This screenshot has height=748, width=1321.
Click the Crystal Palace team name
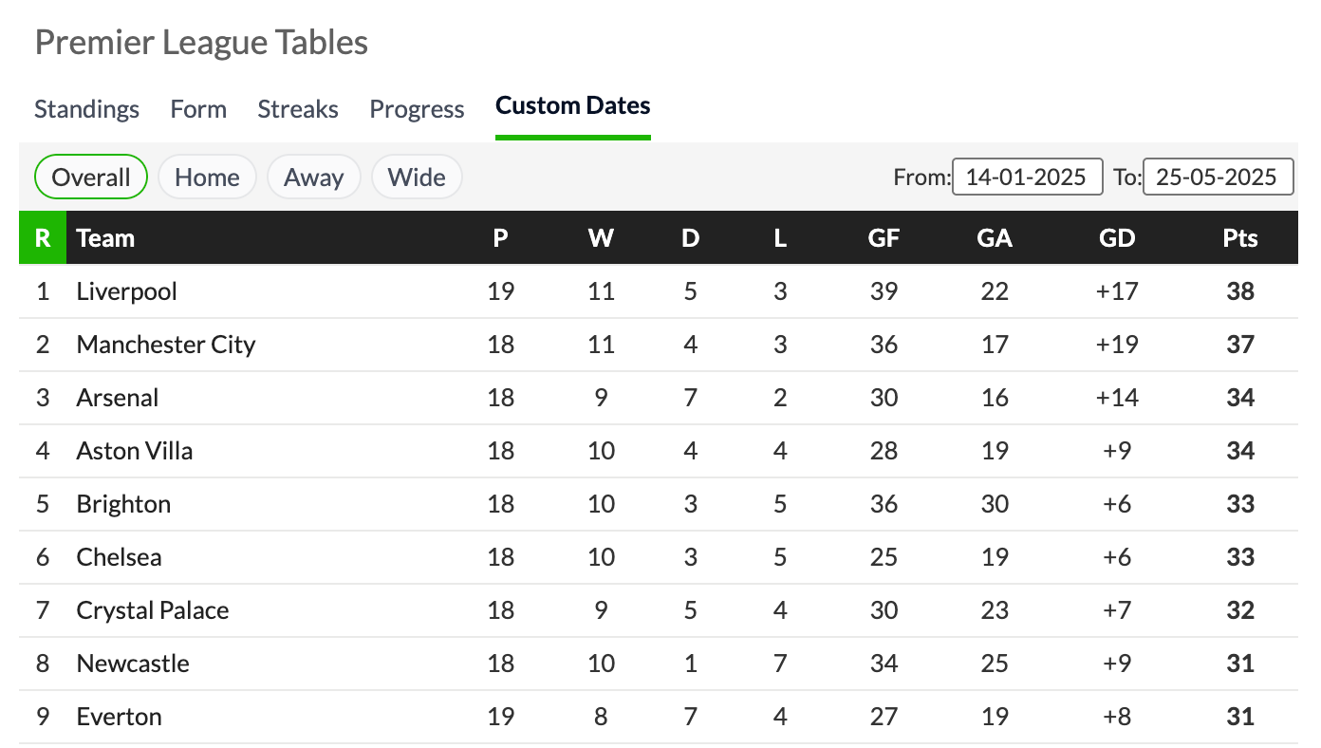click(153, 610)
